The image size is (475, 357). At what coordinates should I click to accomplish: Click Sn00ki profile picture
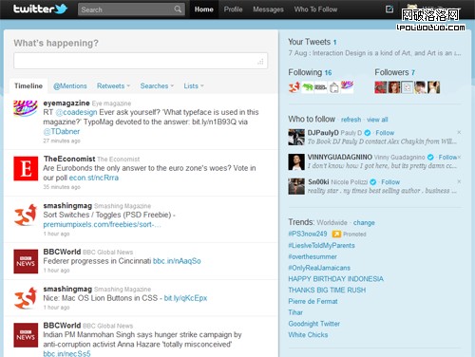[x=296, y=186]
